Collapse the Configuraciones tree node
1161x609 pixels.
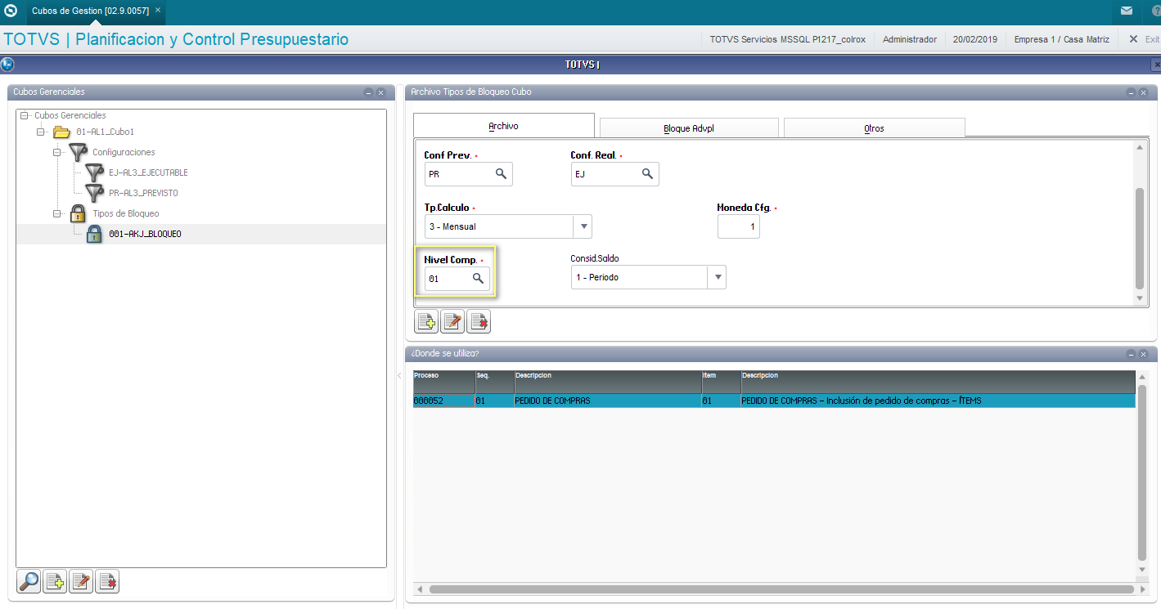(x=57, y=152)
